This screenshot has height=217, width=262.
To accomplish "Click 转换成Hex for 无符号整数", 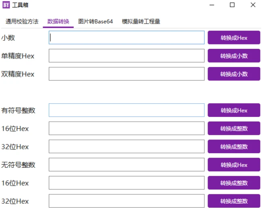I will tap(234, 165).
